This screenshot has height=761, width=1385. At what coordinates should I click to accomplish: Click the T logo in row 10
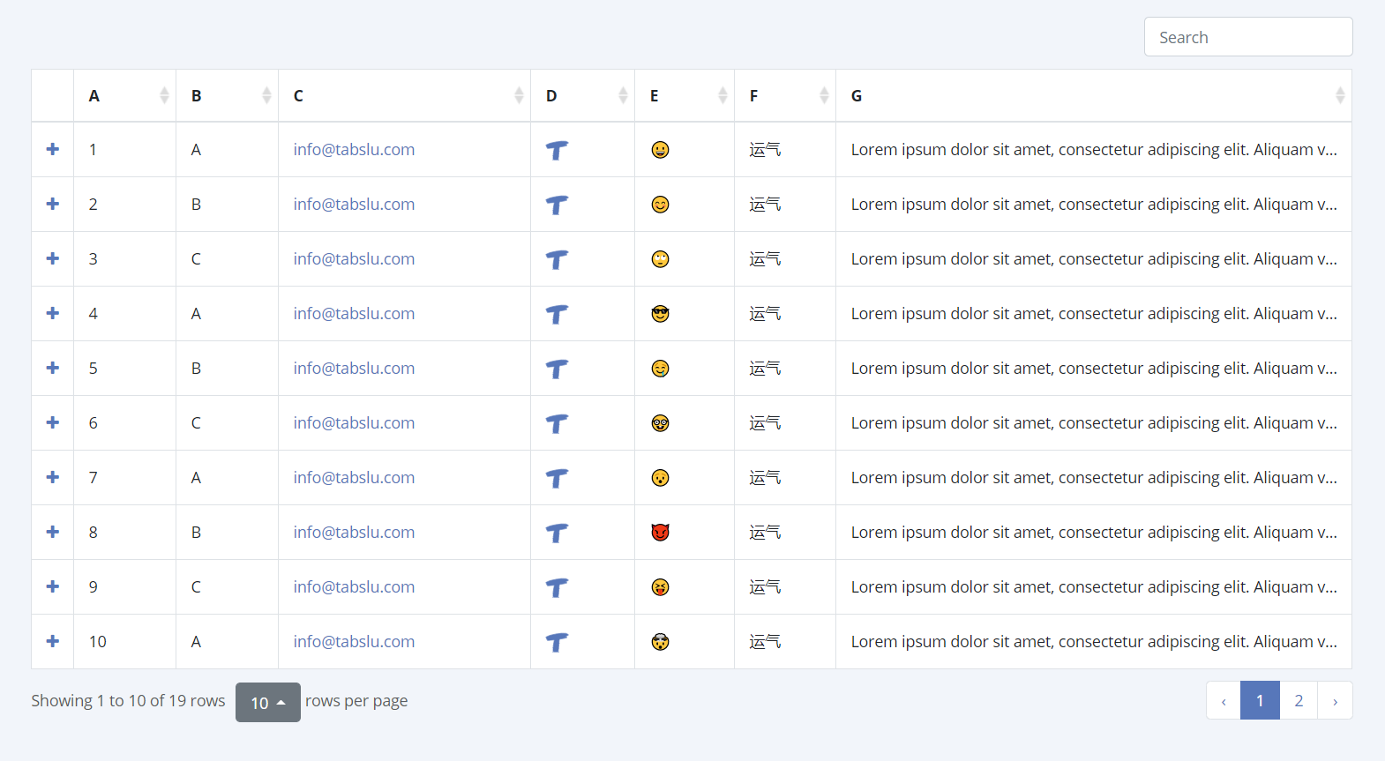tap(557, 643)
